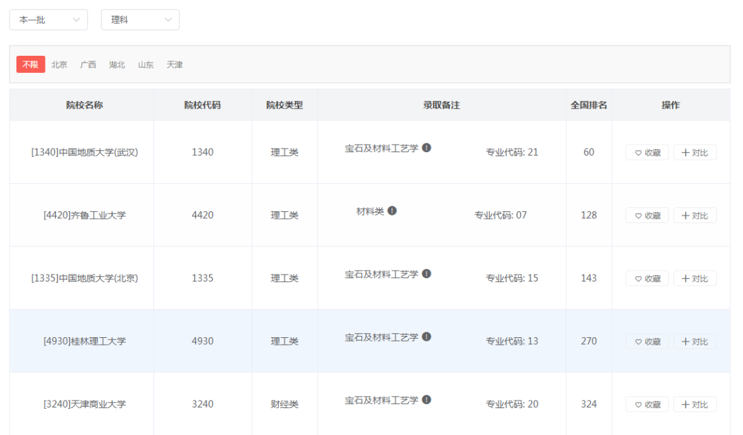Filter by 广西 region
This screenshot has height=435, width=743.
click(88, 65)
